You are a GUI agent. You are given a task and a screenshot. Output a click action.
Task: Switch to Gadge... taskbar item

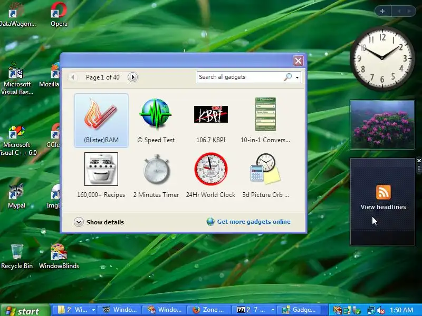pyautogui.click(x=299, y=310)
